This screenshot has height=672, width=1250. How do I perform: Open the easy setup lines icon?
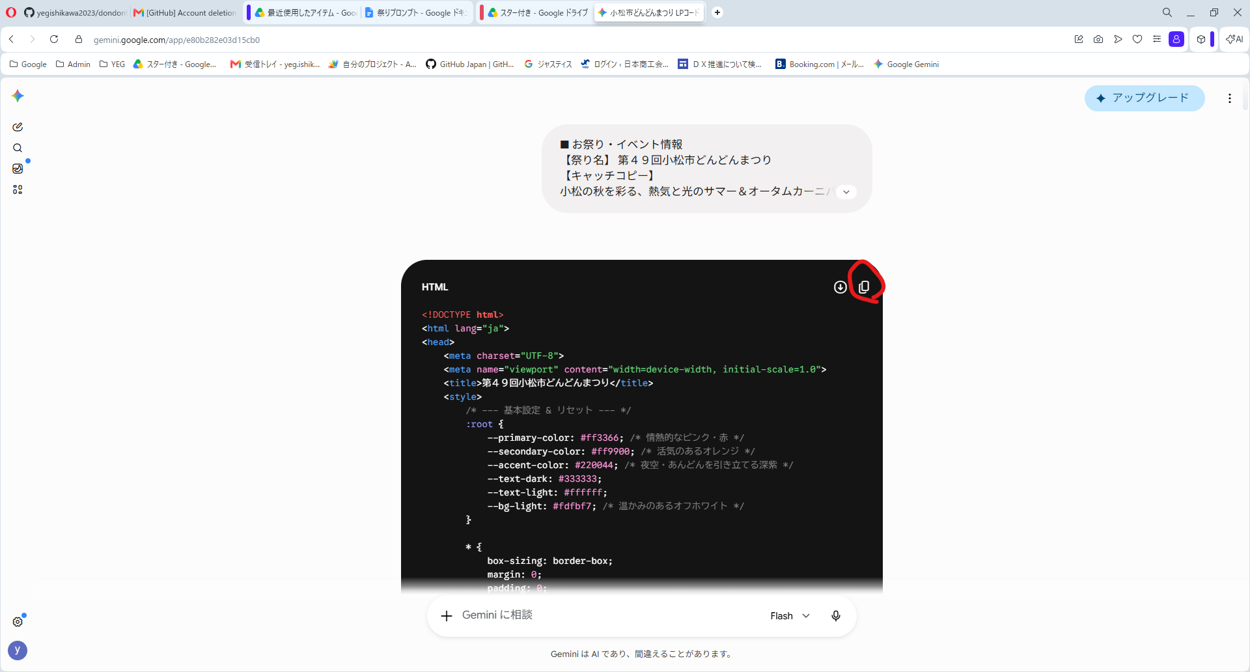click(1157, 39)
